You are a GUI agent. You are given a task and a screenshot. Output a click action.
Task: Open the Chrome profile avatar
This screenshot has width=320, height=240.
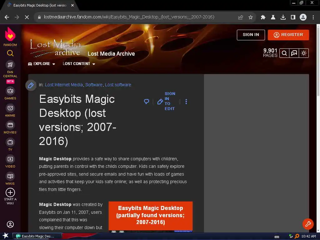point(303,17)
